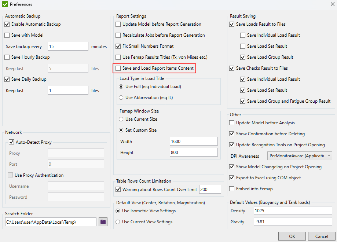Disable Export to Excel using COM object
337x242 pixels.
point(232,178)
